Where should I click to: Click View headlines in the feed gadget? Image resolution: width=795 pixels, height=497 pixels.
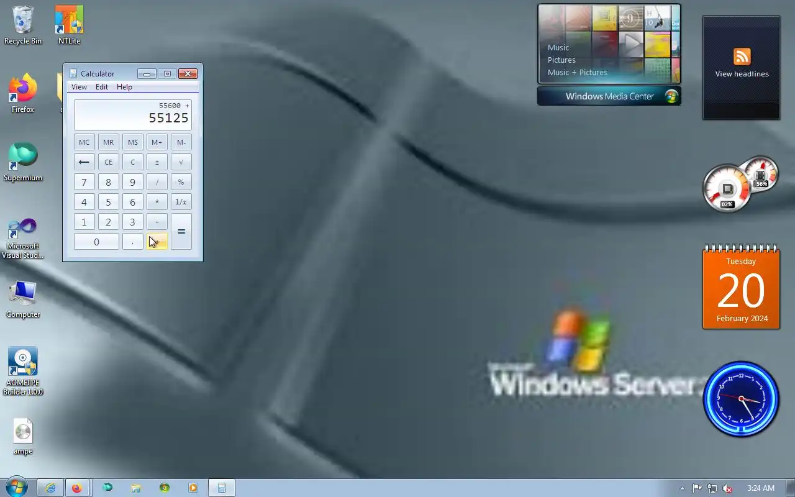coord(742,74)
